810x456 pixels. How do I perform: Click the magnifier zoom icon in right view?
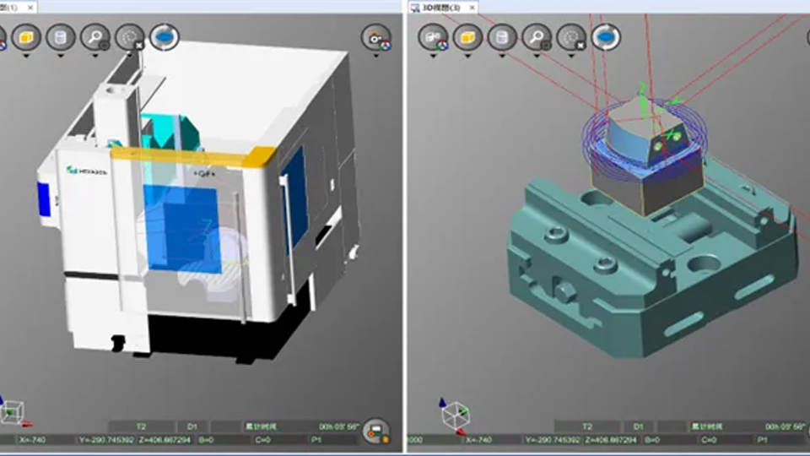tap(537, 37)
